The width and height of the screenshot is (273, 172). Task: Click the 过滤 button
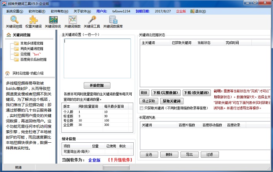pos(210,154)
